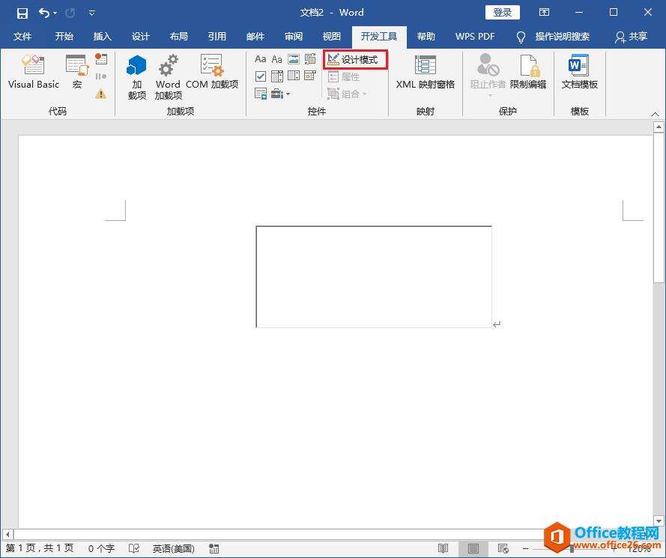Collapse the ribbon with the chevron
This screenshot has height=558, width=666.
coord(655,114)
